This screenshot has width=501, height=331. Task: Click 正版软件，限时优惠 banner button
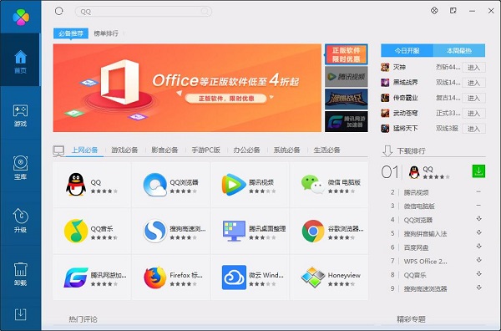tap(226, 99)
